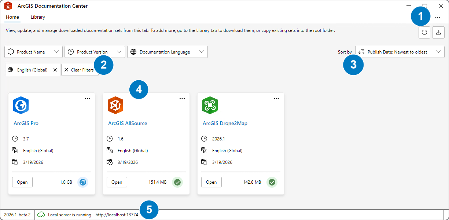Click the green up-to-date checkmark on ArcGIS Drone2Map
The image size is (449, 220).
pos(272,182)
